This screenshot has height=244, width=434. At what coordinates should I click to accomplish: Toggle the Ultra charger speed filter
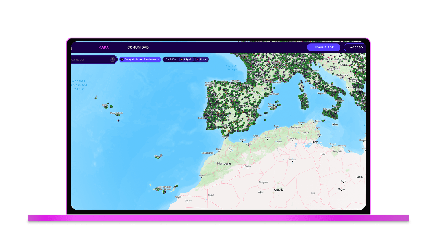pos(201,60)
